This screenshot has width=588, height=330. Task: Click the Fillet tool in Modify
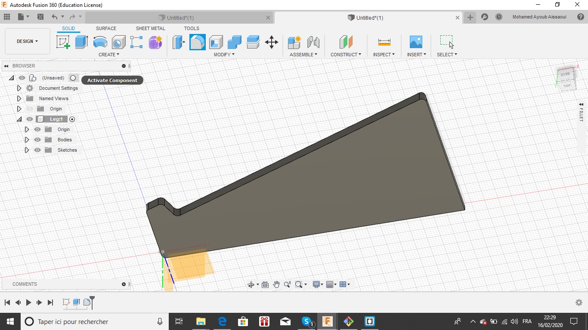coord(198,42)
